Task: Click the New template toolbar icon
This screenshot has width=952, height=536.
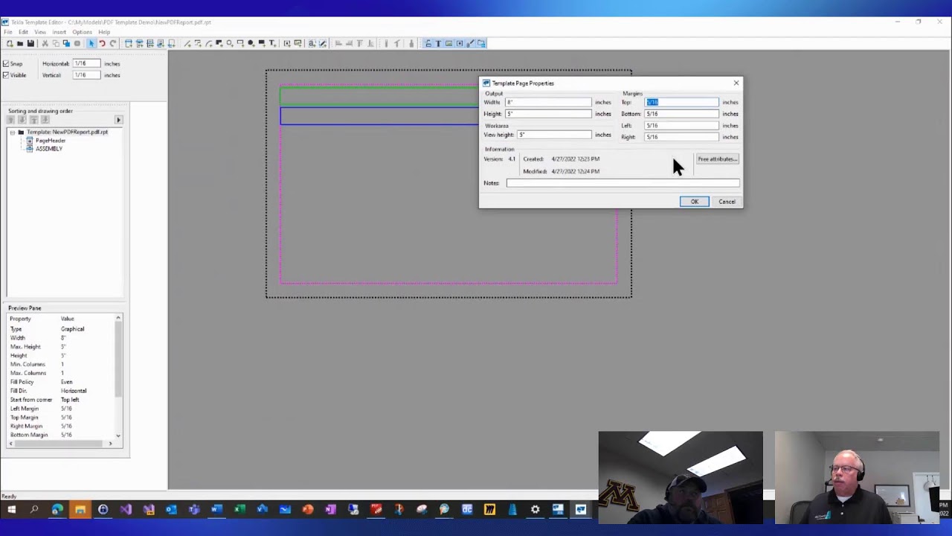Action: (x=9, y=43)
